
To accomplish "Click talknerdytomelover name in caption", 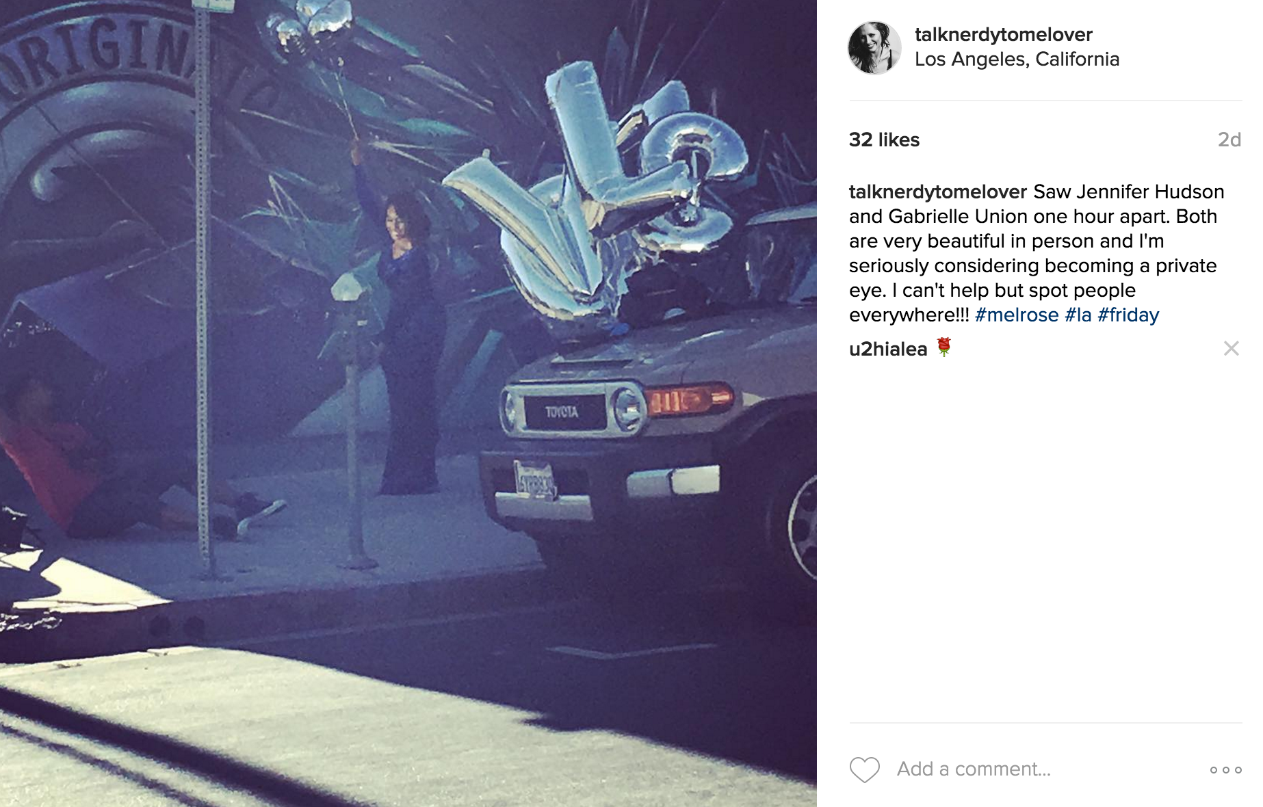I will point(937,191).
